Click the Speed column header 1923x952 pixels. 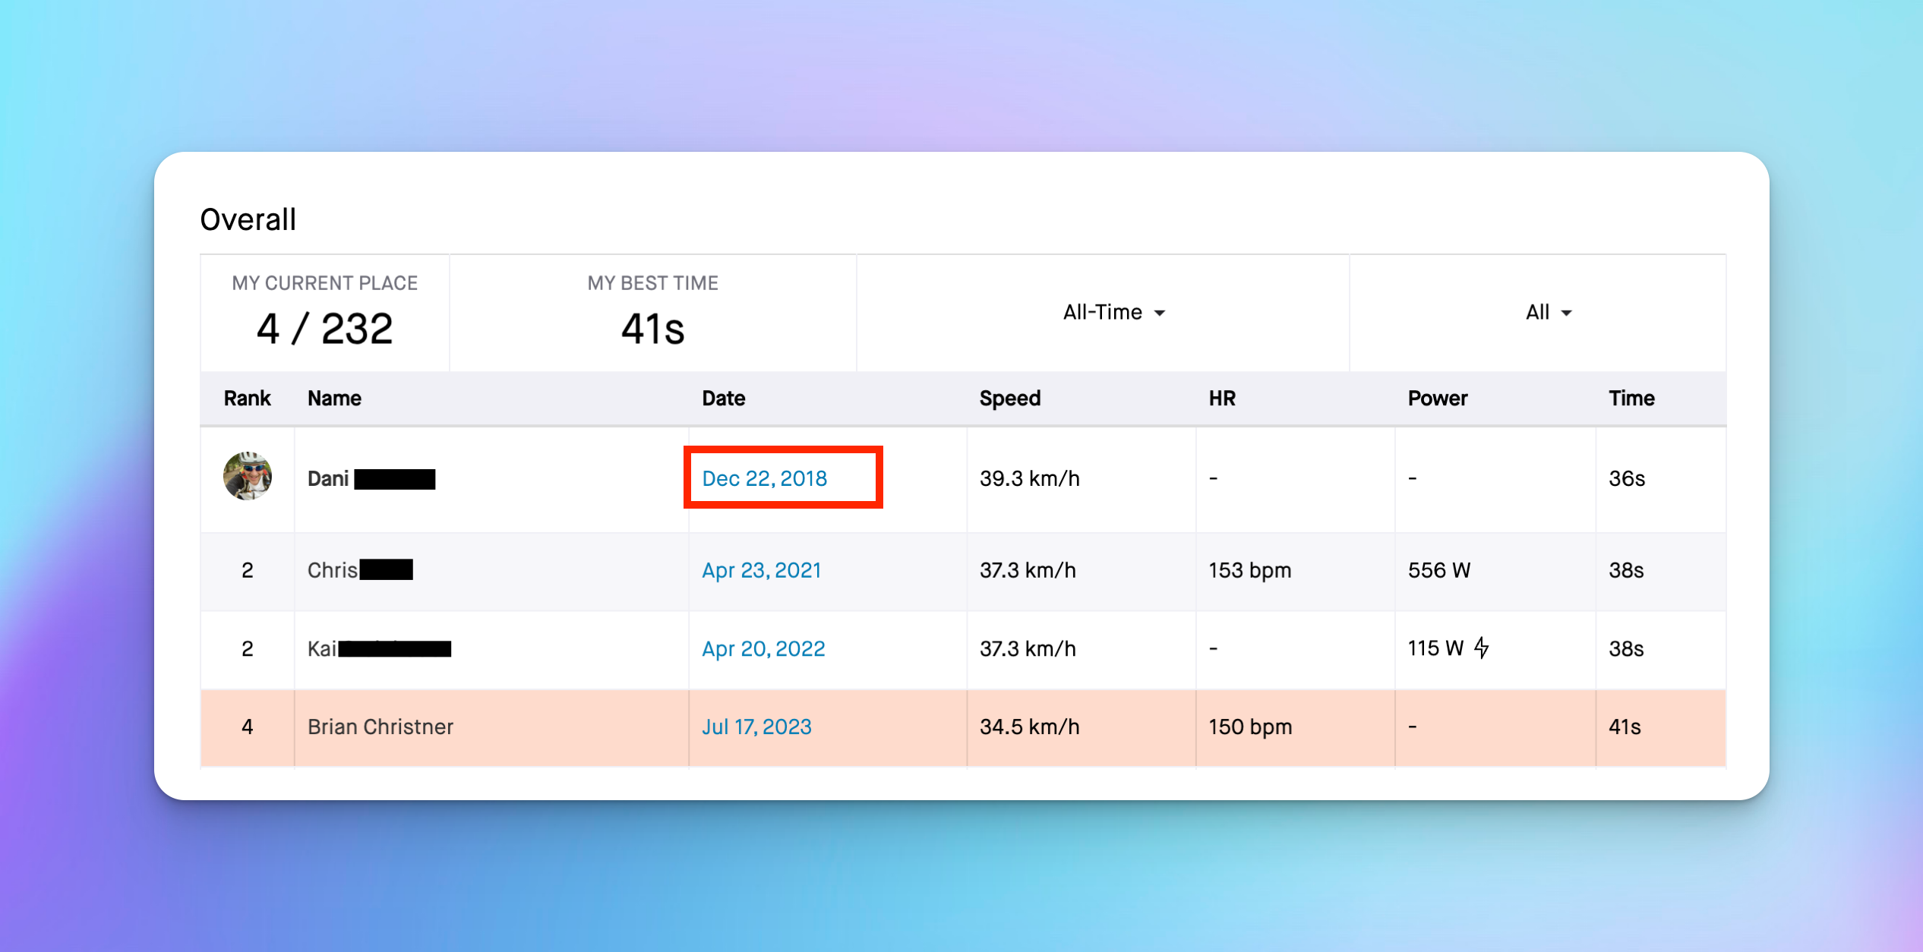[1009, 398]
